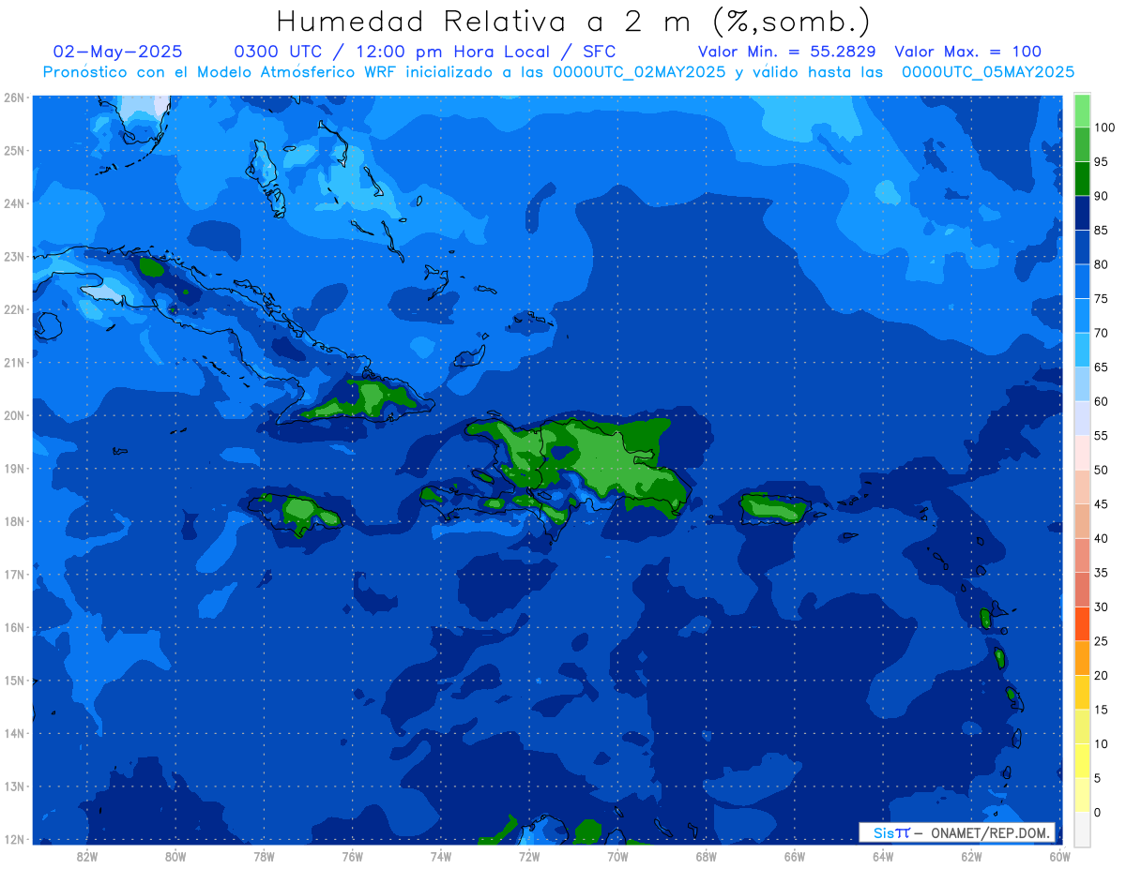Click the "72W" longitude label
Viewport: 1126px width, 869px height.
coord(529,857)
